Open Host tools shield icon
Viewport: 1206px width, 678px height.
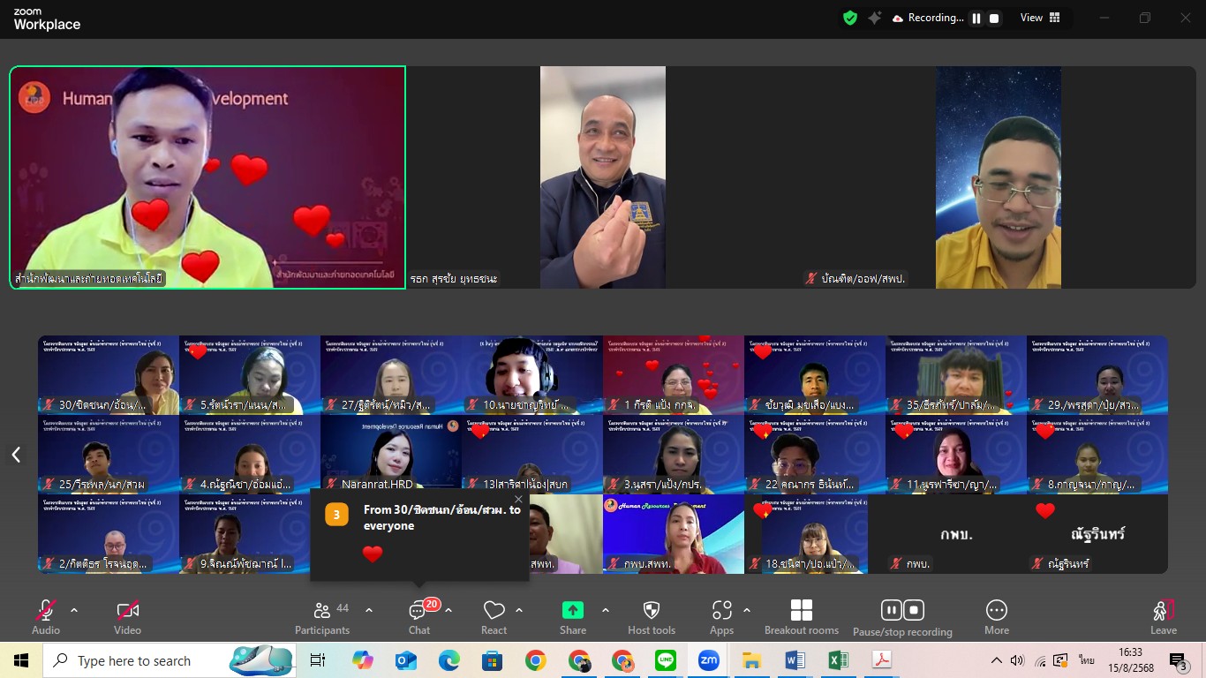pos(652,616)
